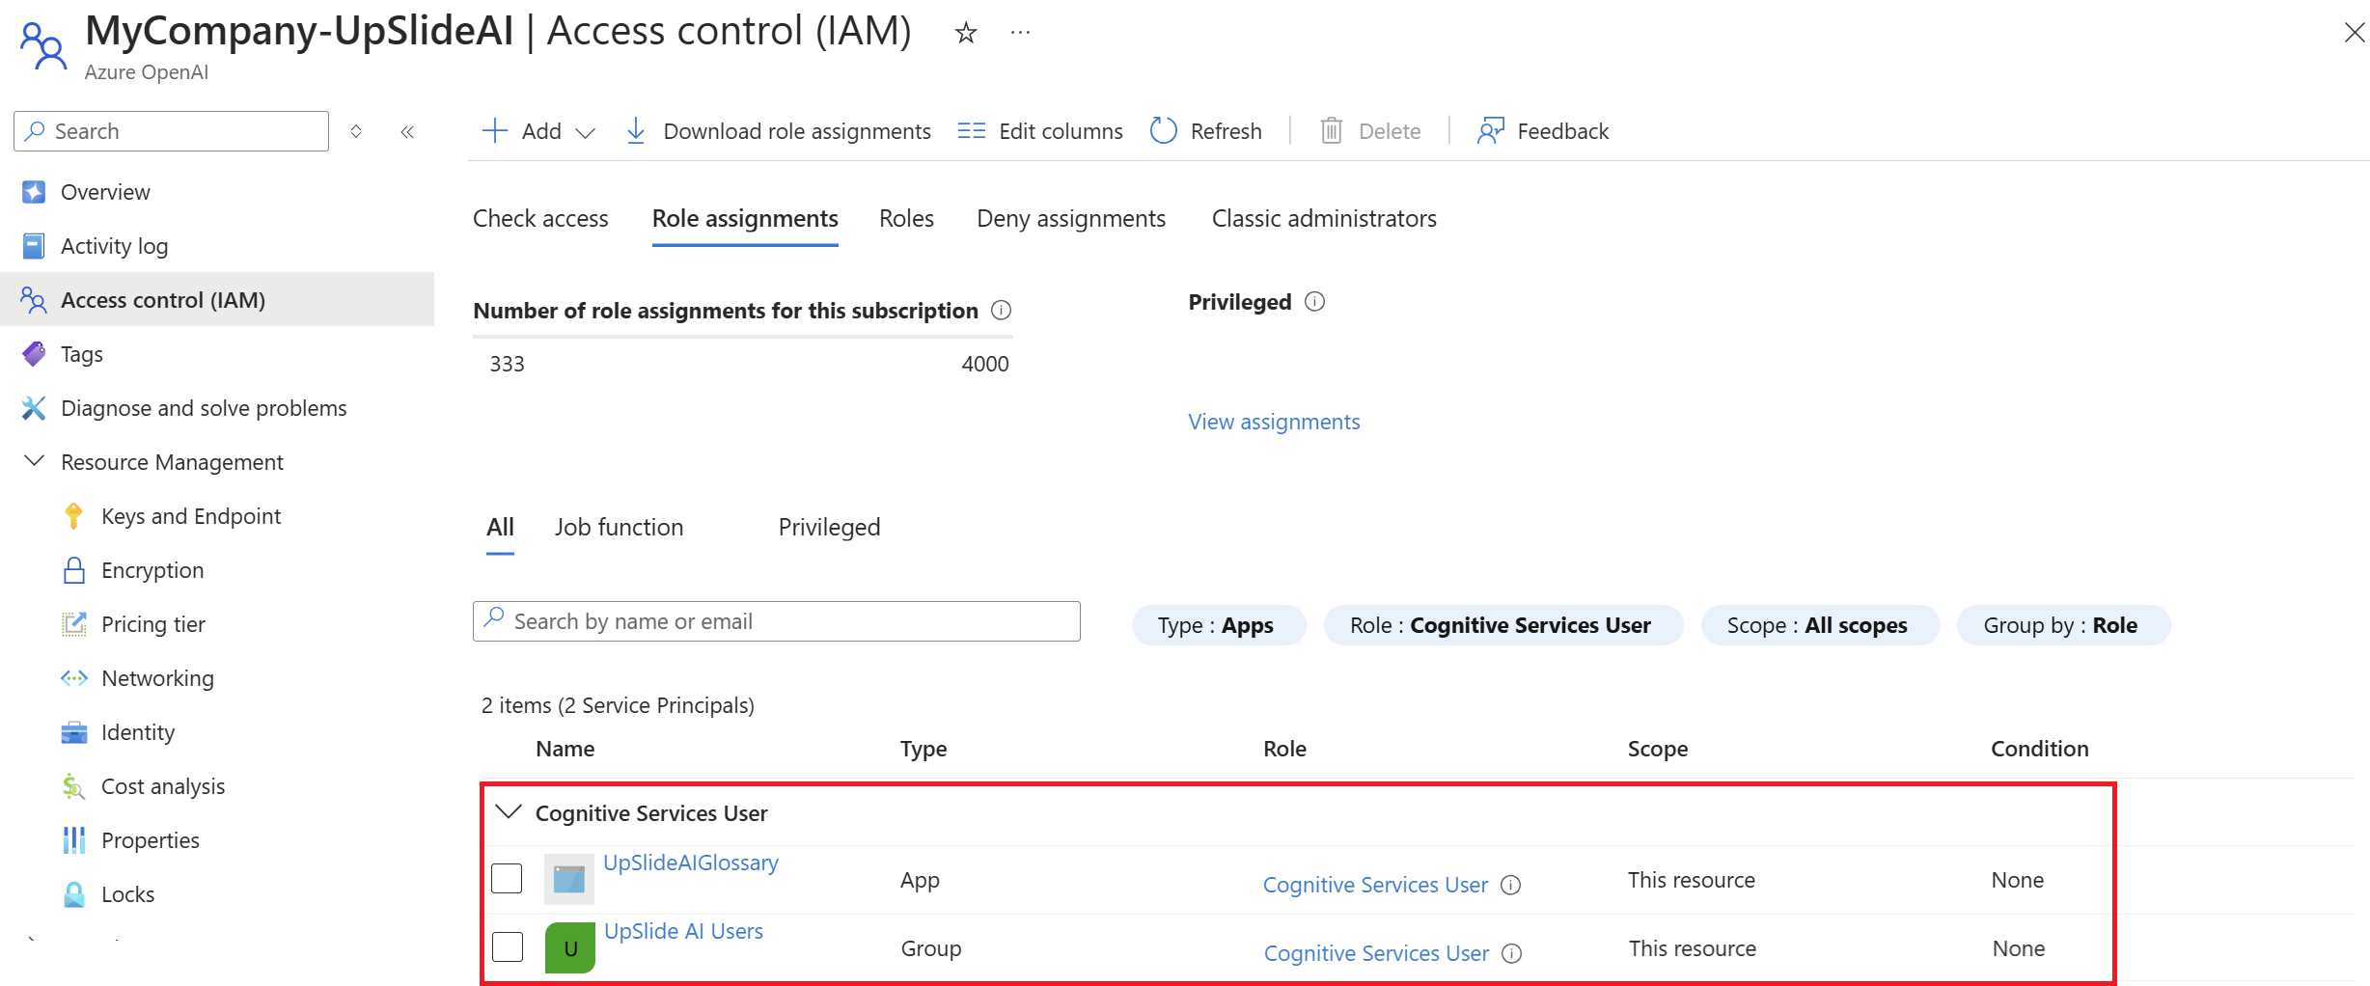Open Keys and Endpoint
Screen dimensions: 2370x986
pyautogui.click(x=191, y=516)
